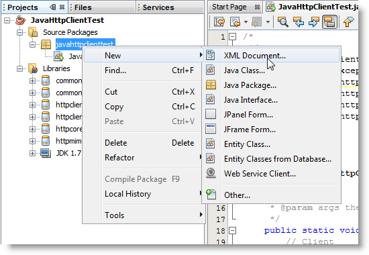The width and height of the screenshot is (369, 255).
Task: Close the Projects panel
Action: 62,7
